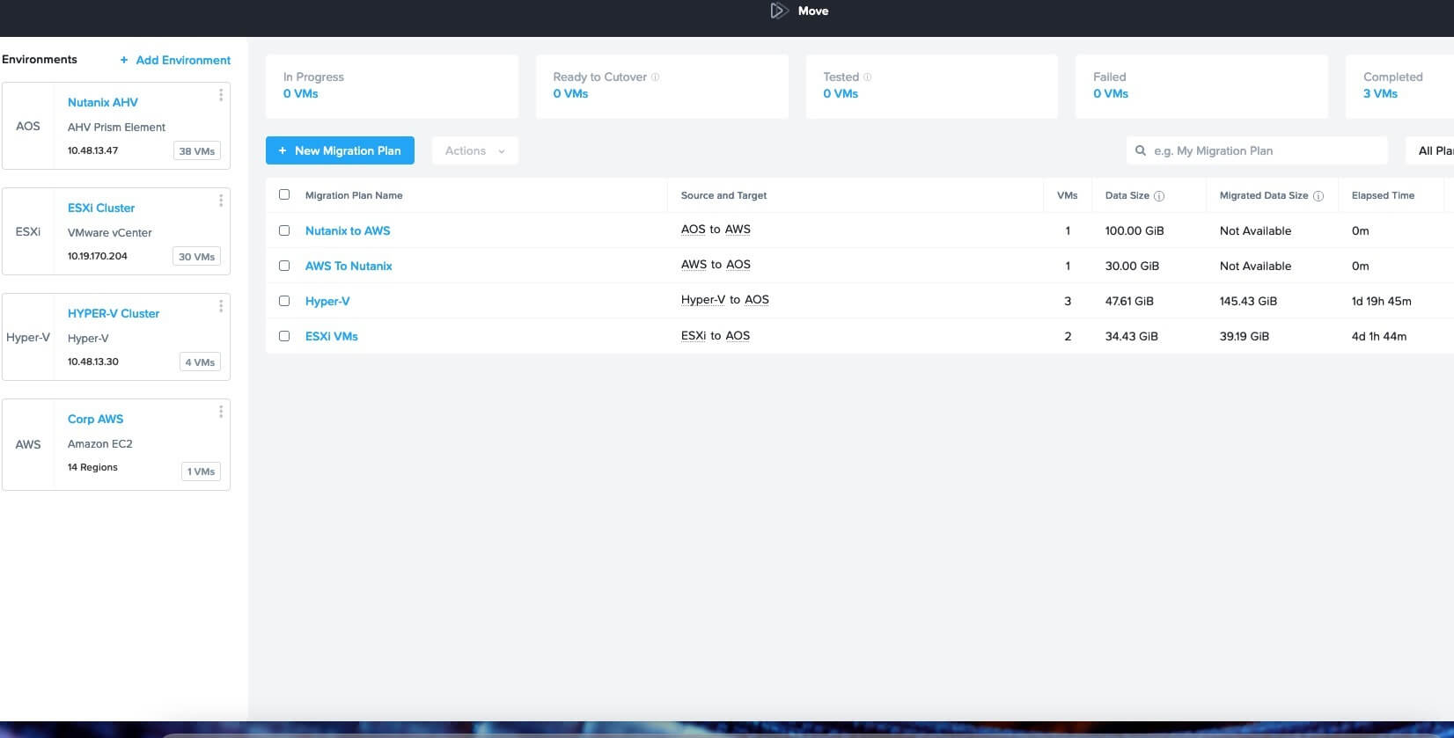Click info icon beside Migrated Data Size

pyautogui.click(x=1318, y=196)
